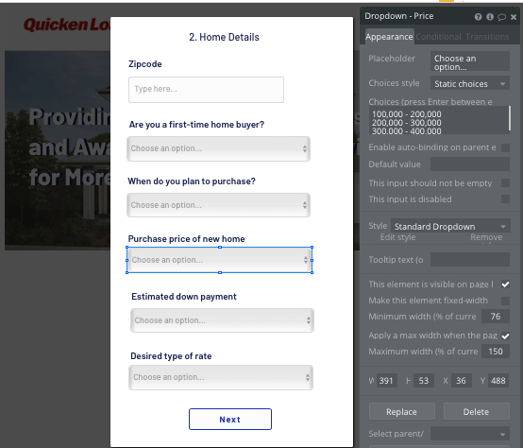Click the Zipcode input field
The width and height of the screenshot is (523, 448).
[x=206, y=90]
